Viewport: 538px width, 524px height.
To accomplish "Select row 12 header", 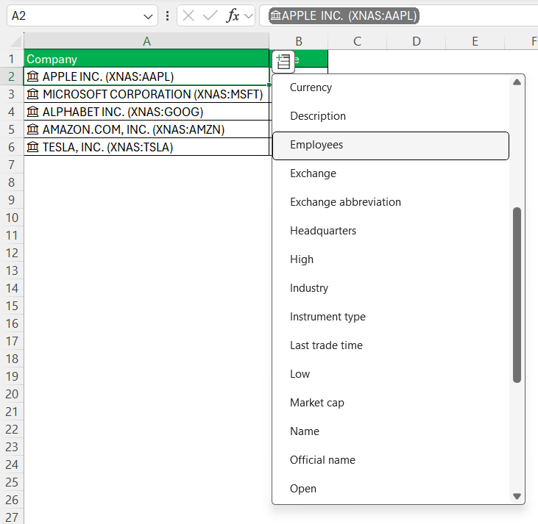I will coord(12,253).
